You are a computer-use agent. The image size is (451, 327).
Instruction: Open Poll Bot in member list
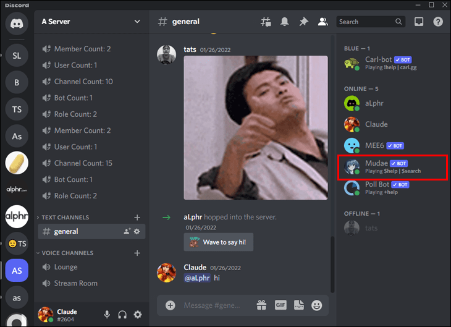point(393,188)
